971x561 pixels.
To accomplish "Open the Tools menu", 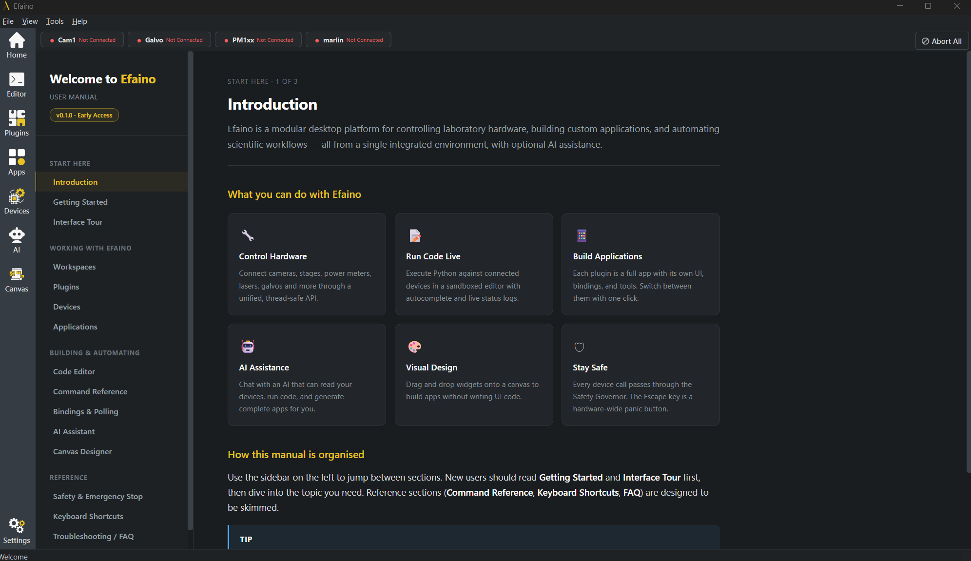I will (55, 21).
